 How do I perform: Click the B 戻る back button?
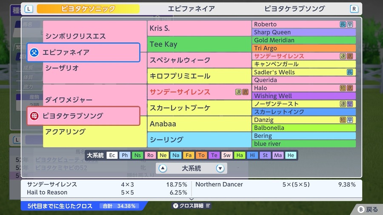pos(368,209)
